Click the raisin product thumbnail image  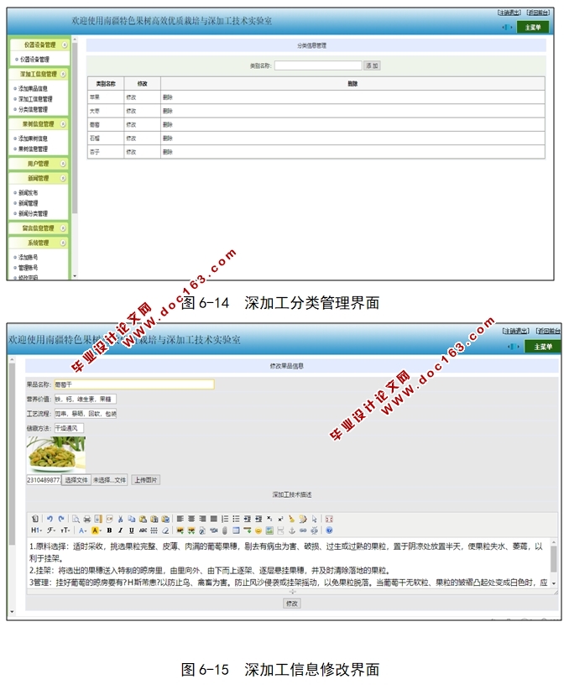click(56, 455)
